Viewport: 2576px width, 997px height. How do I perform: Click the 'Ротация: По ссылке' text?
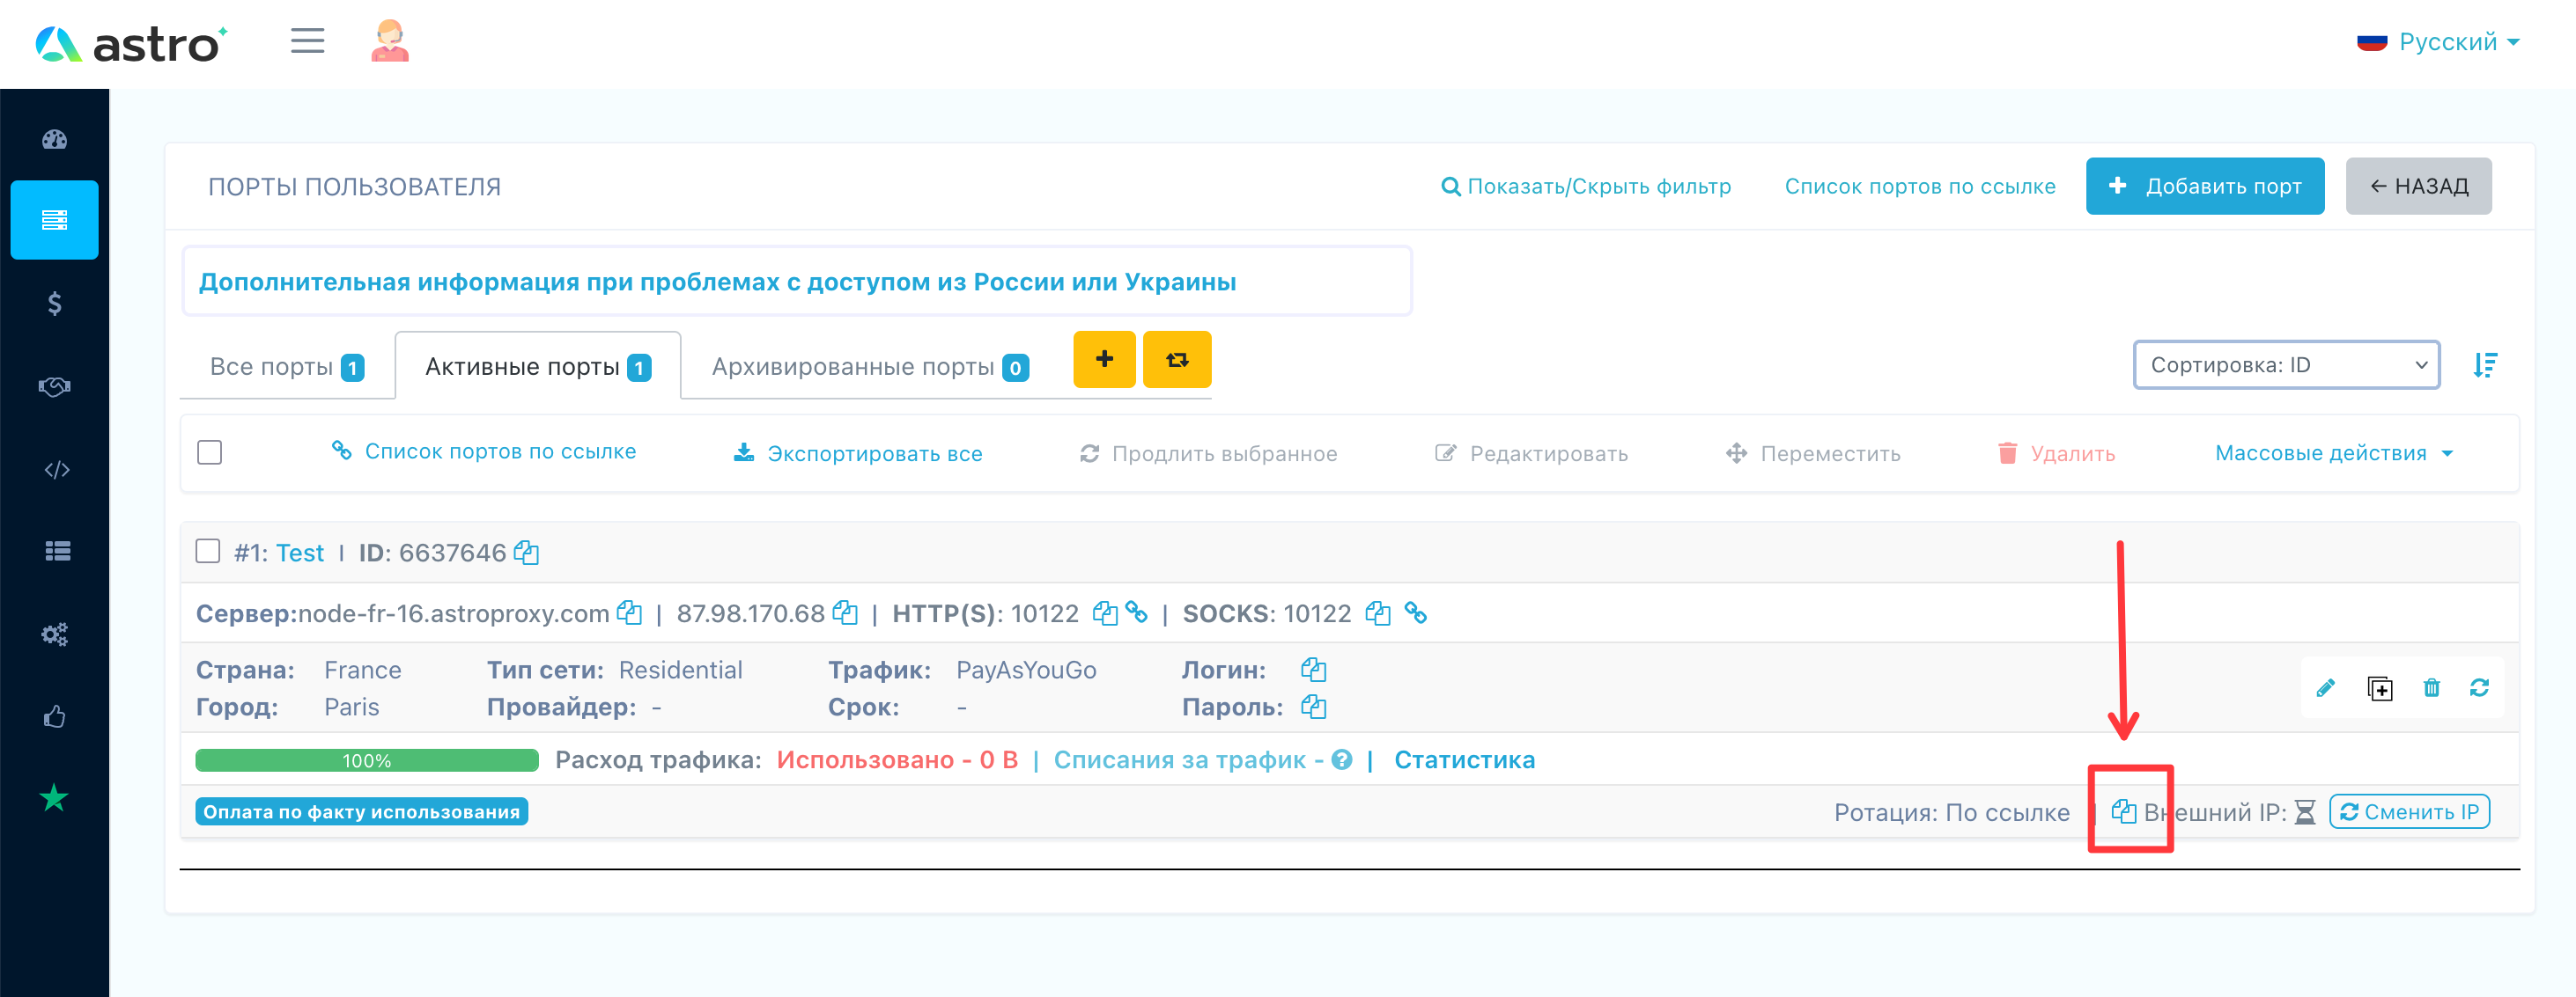(x=1951, y=812)
